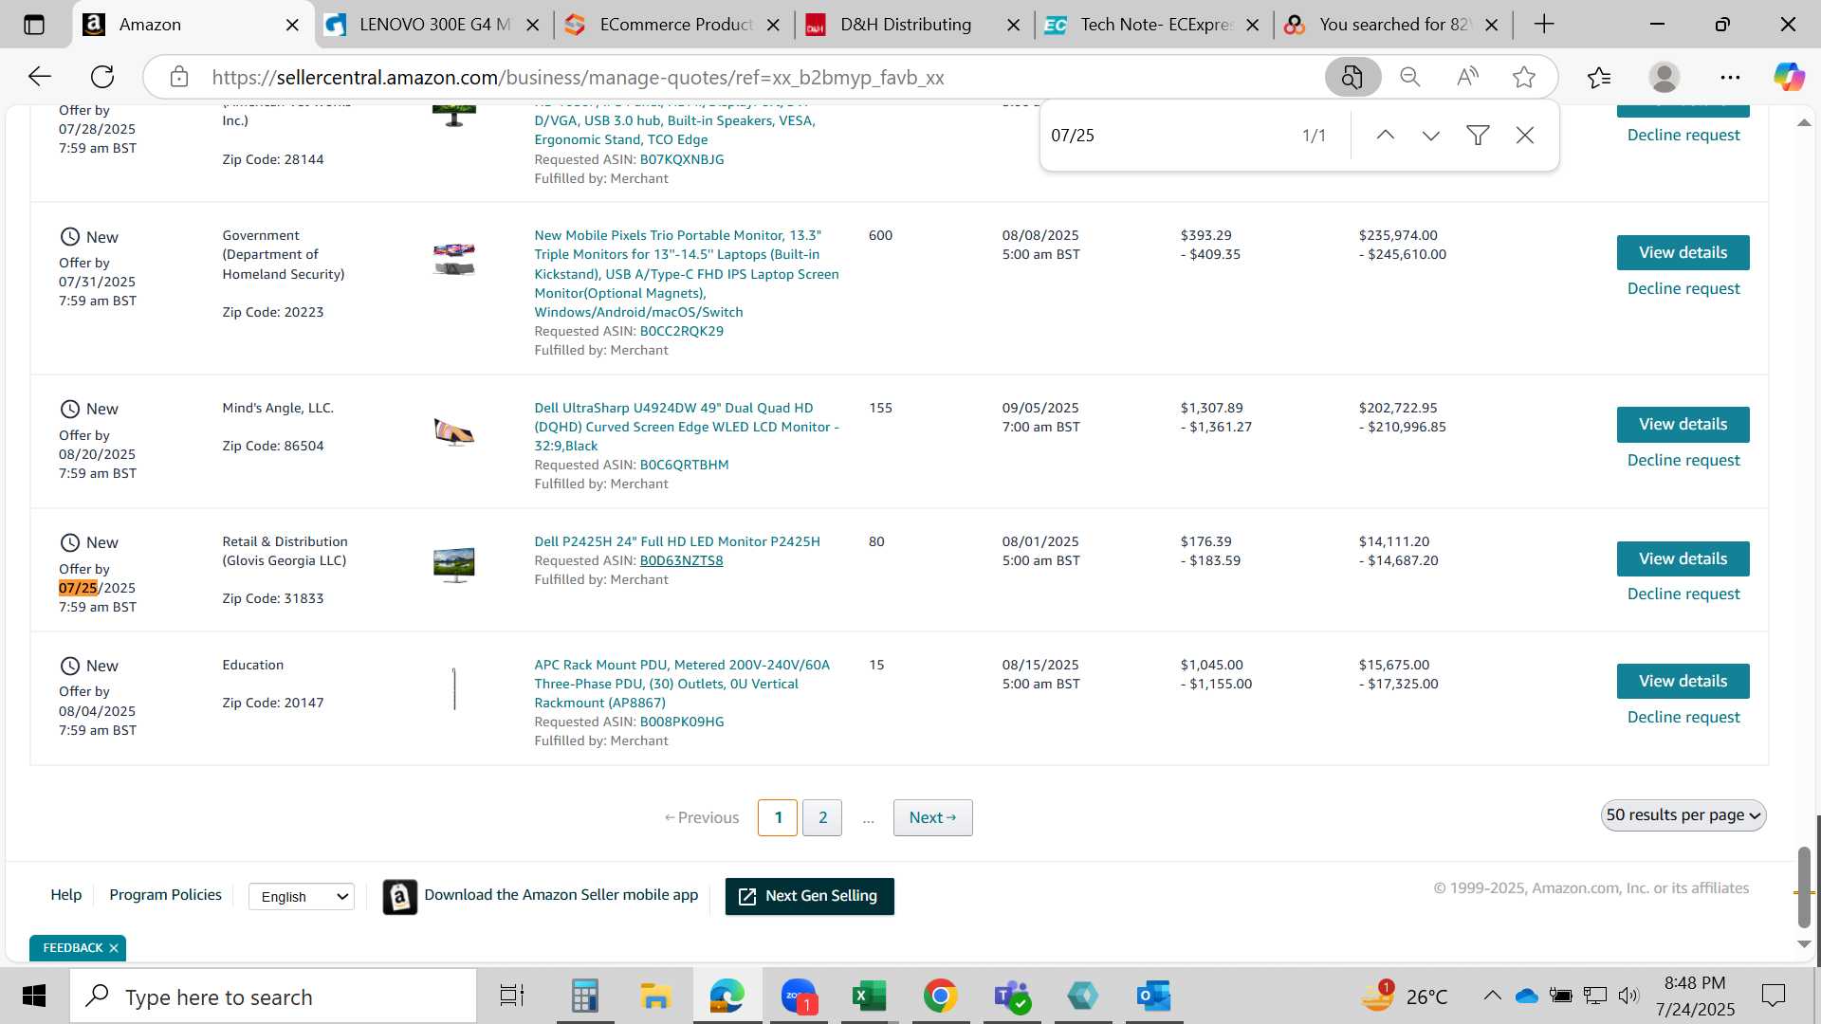Click the Next page button
Screen dimensions: 1821x1024
(932, 818)
